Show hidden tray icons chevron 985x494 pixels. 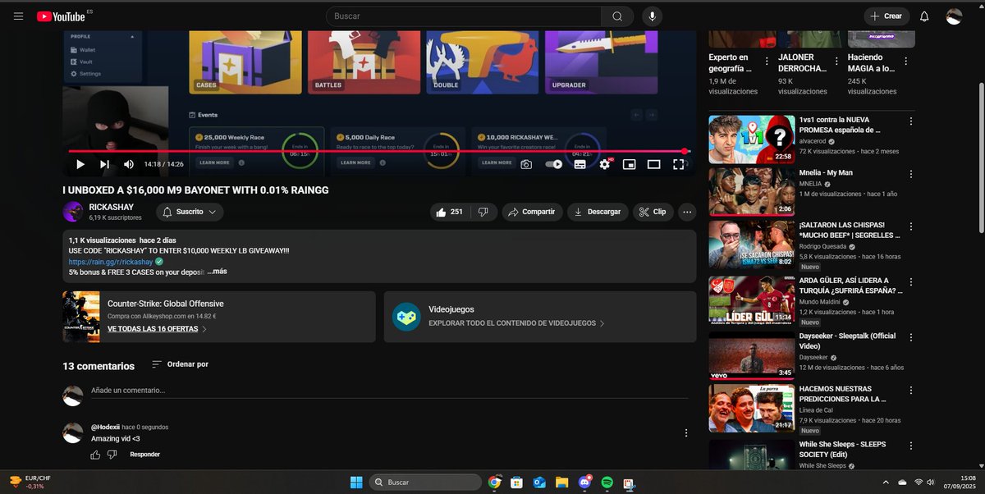tap(885, 482)
